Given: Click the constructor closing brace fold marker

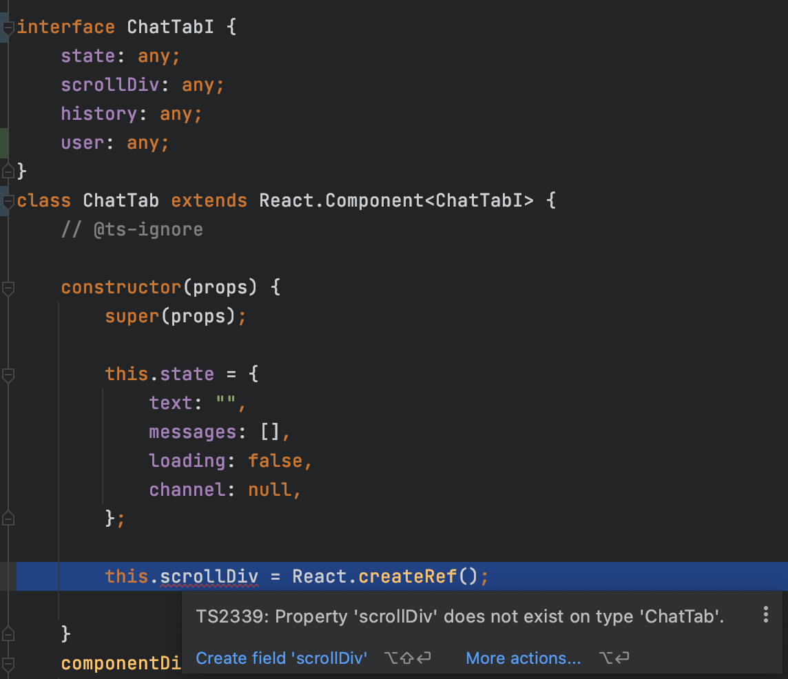Looking at the screenshot, I should pos(8,634).
